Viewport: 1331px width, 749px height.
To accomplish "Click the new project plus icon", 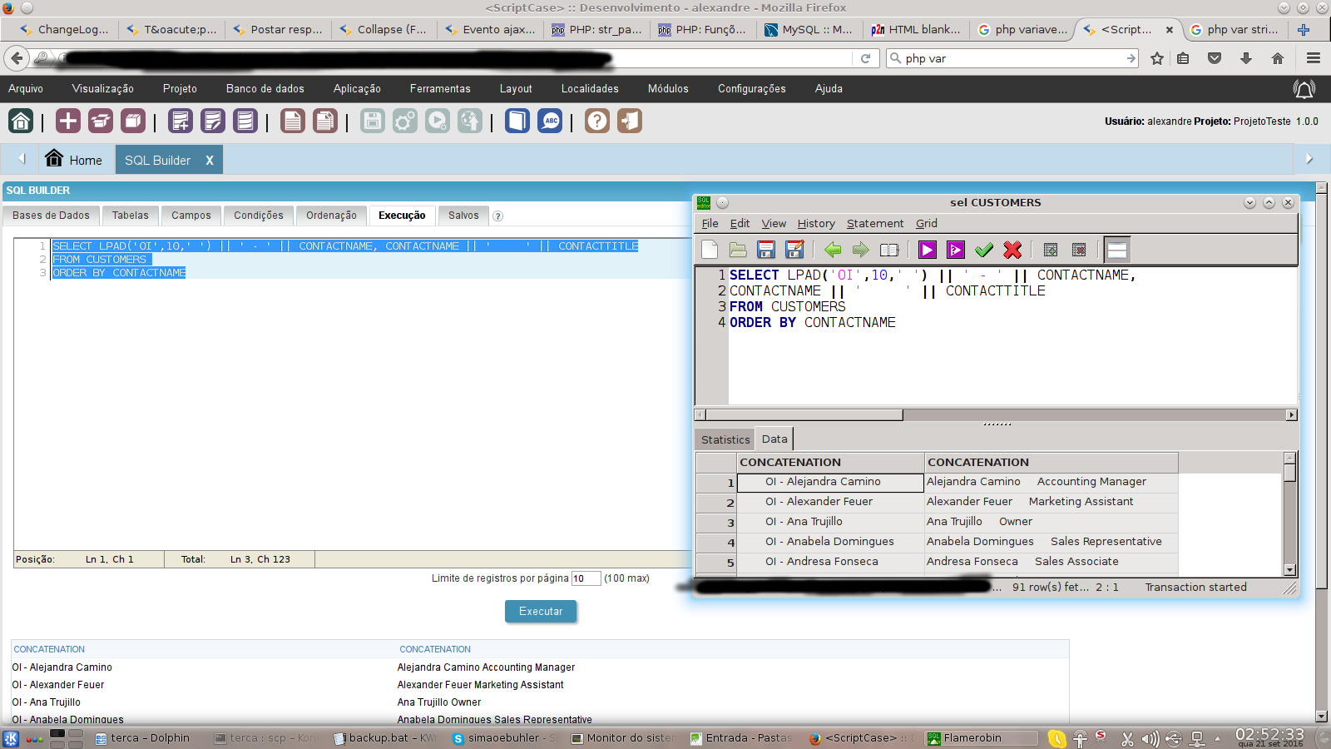I will tap(67, 122).
